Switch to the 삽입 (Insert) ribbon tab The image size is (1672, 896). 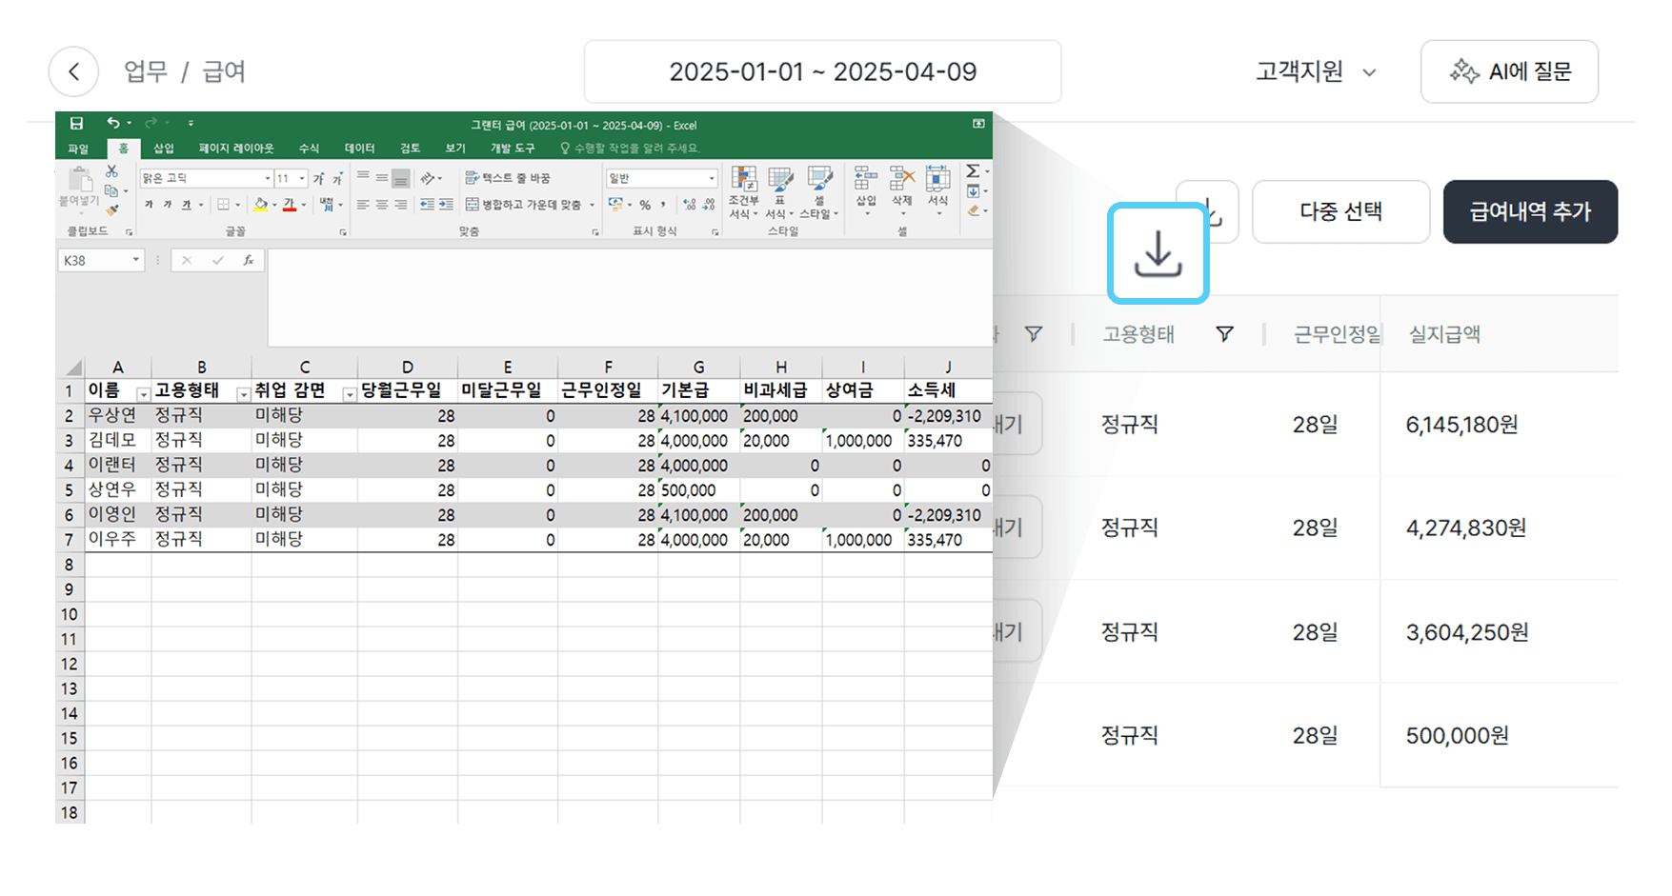pos(164,149)
